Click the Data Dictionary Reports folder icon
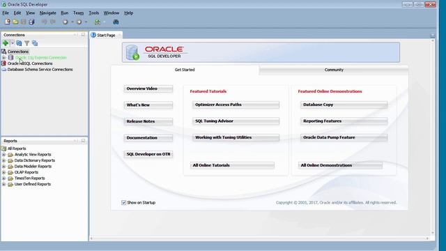The width and height of the screenshot is (446, 251). (10, 160)
